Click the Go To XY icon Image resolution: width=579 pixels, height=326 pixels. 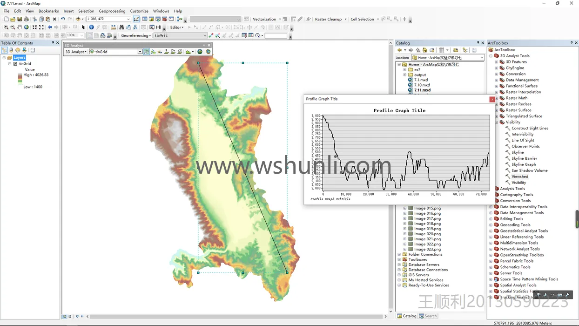135,27
